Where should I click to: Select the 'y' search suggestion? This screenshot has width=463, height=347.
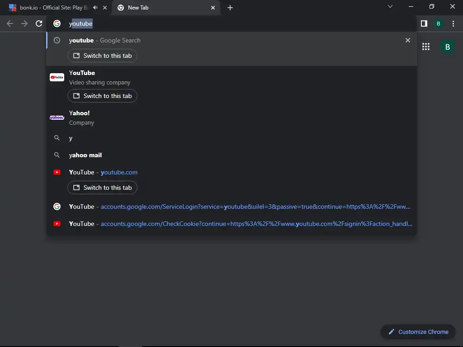pyautogui.click(x=231, y=138)
